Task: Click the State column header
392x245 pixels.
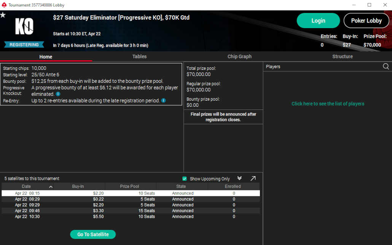Action: [x=181, y=186]
